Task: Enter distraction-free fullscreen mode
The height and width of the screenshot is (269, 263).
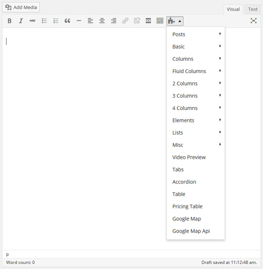Action: pyautogui.click(x=254, y=21)
